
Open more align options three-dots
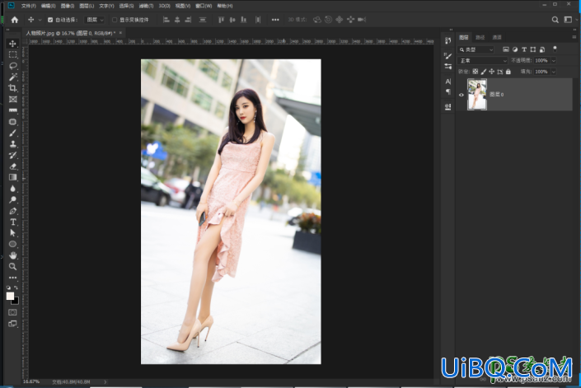coord(275,20)
